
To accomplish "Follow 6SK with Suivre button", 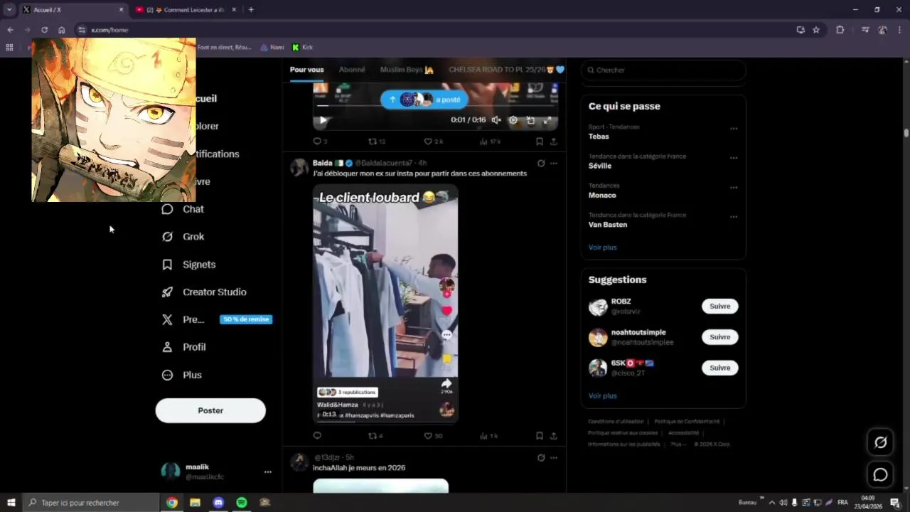I will click(x=719, y=368).
